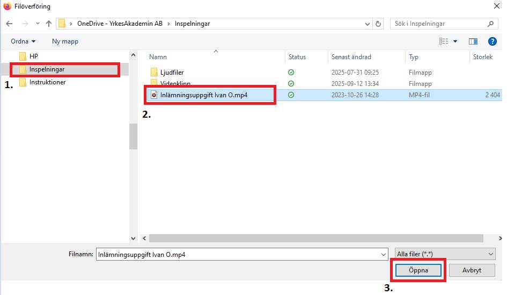Viewport: 507px width, 295px height.
Task: Click the 2 404 file size cell
Action: 493,95
